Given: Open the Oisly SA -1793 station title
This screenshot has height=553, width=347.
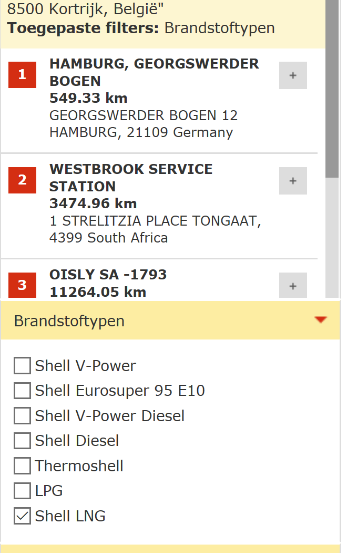Looking at the screenshot, I should click(x=108, y=274).
